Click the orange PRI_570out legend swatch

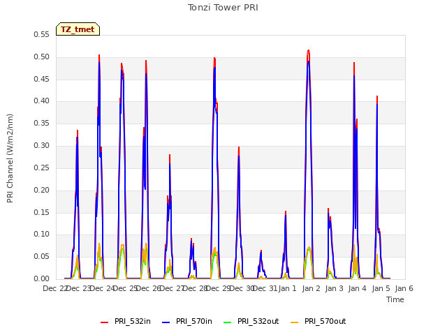(294, 322)
